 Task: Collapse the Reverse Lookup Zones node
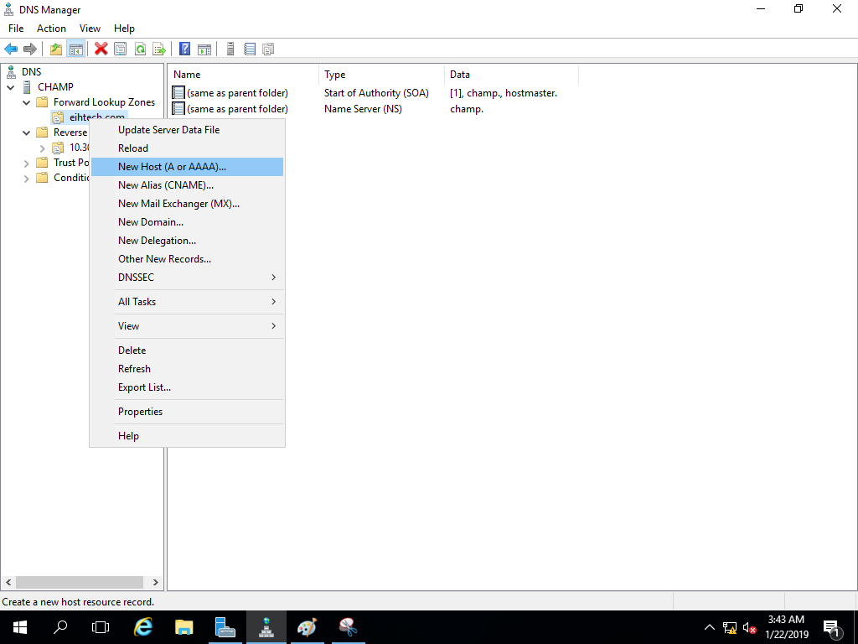coord(26,132)
